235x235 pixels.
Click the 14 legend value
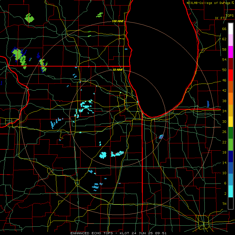[224, 163]
